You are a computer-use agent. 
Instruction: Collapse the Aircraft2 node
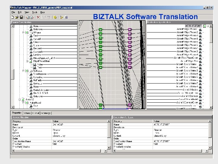coord(20,100)
